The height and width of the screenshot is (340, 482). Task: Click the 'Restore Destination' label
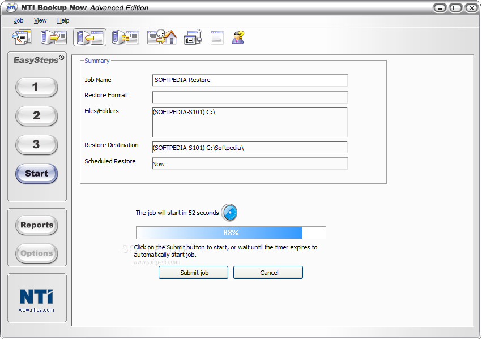(111, 145)
